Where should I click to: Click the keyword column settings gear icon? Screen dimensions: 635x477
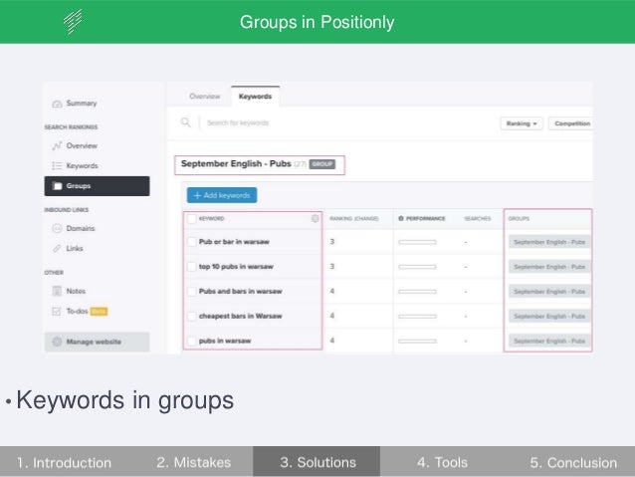(x=316, y=218)
